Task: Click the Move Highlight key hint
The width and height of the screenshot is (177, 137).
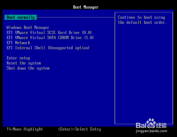Action: pyautogui.click(x=25, y=129)
